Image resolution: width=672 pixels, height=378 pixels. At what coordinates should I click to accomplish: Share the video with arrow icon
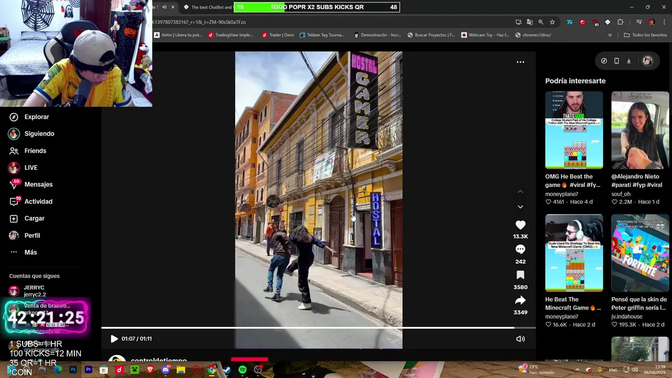click(x=520, y=300)
